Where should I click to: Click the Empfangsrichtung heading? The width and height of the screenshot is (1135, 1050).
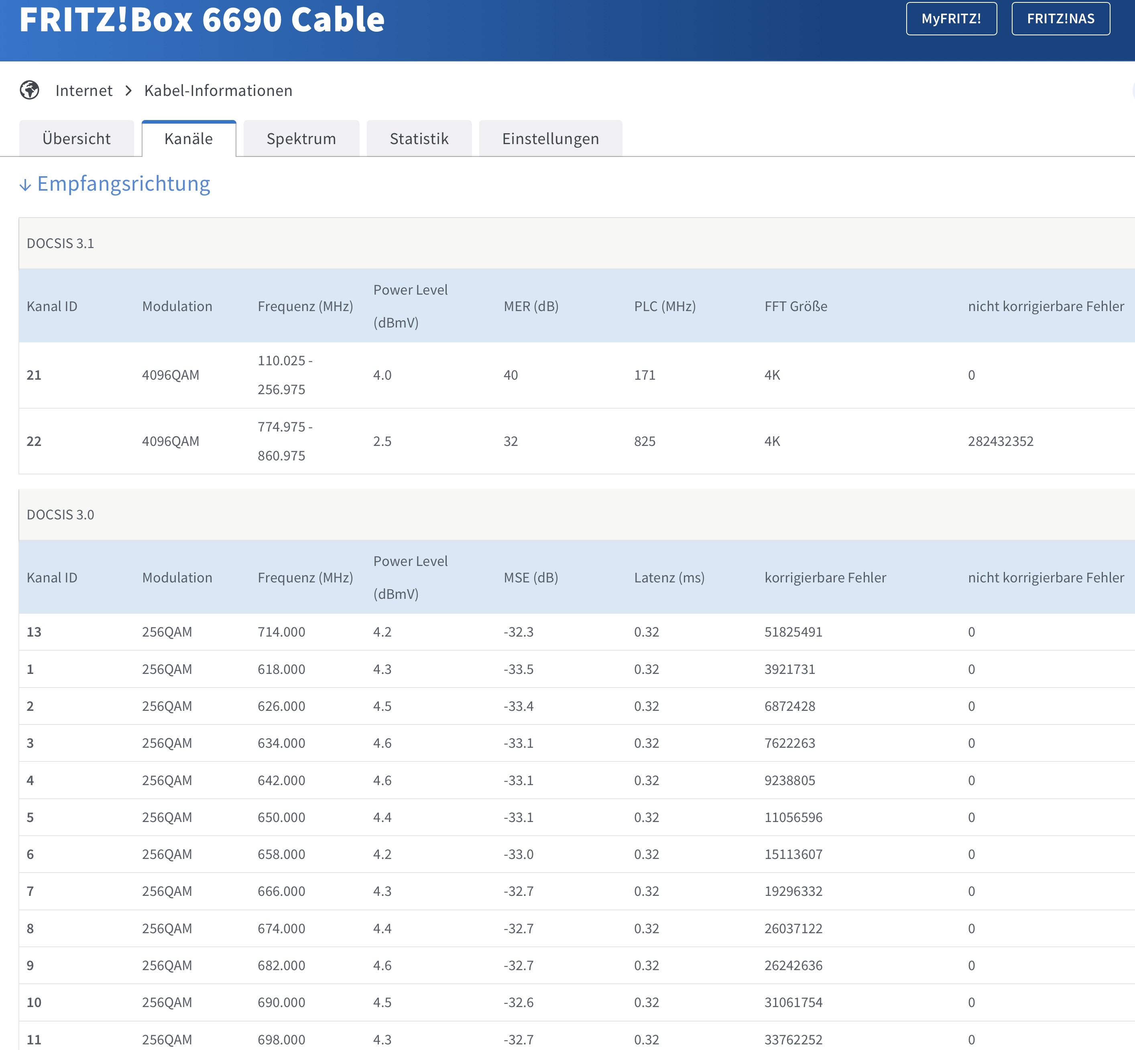[x=123, y=184]
